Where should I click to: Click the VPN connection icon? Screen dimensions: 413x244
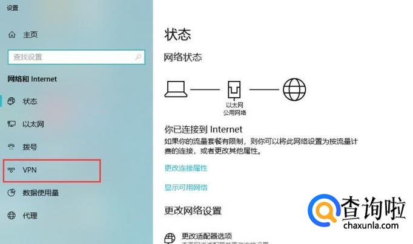tap(11, 170)
